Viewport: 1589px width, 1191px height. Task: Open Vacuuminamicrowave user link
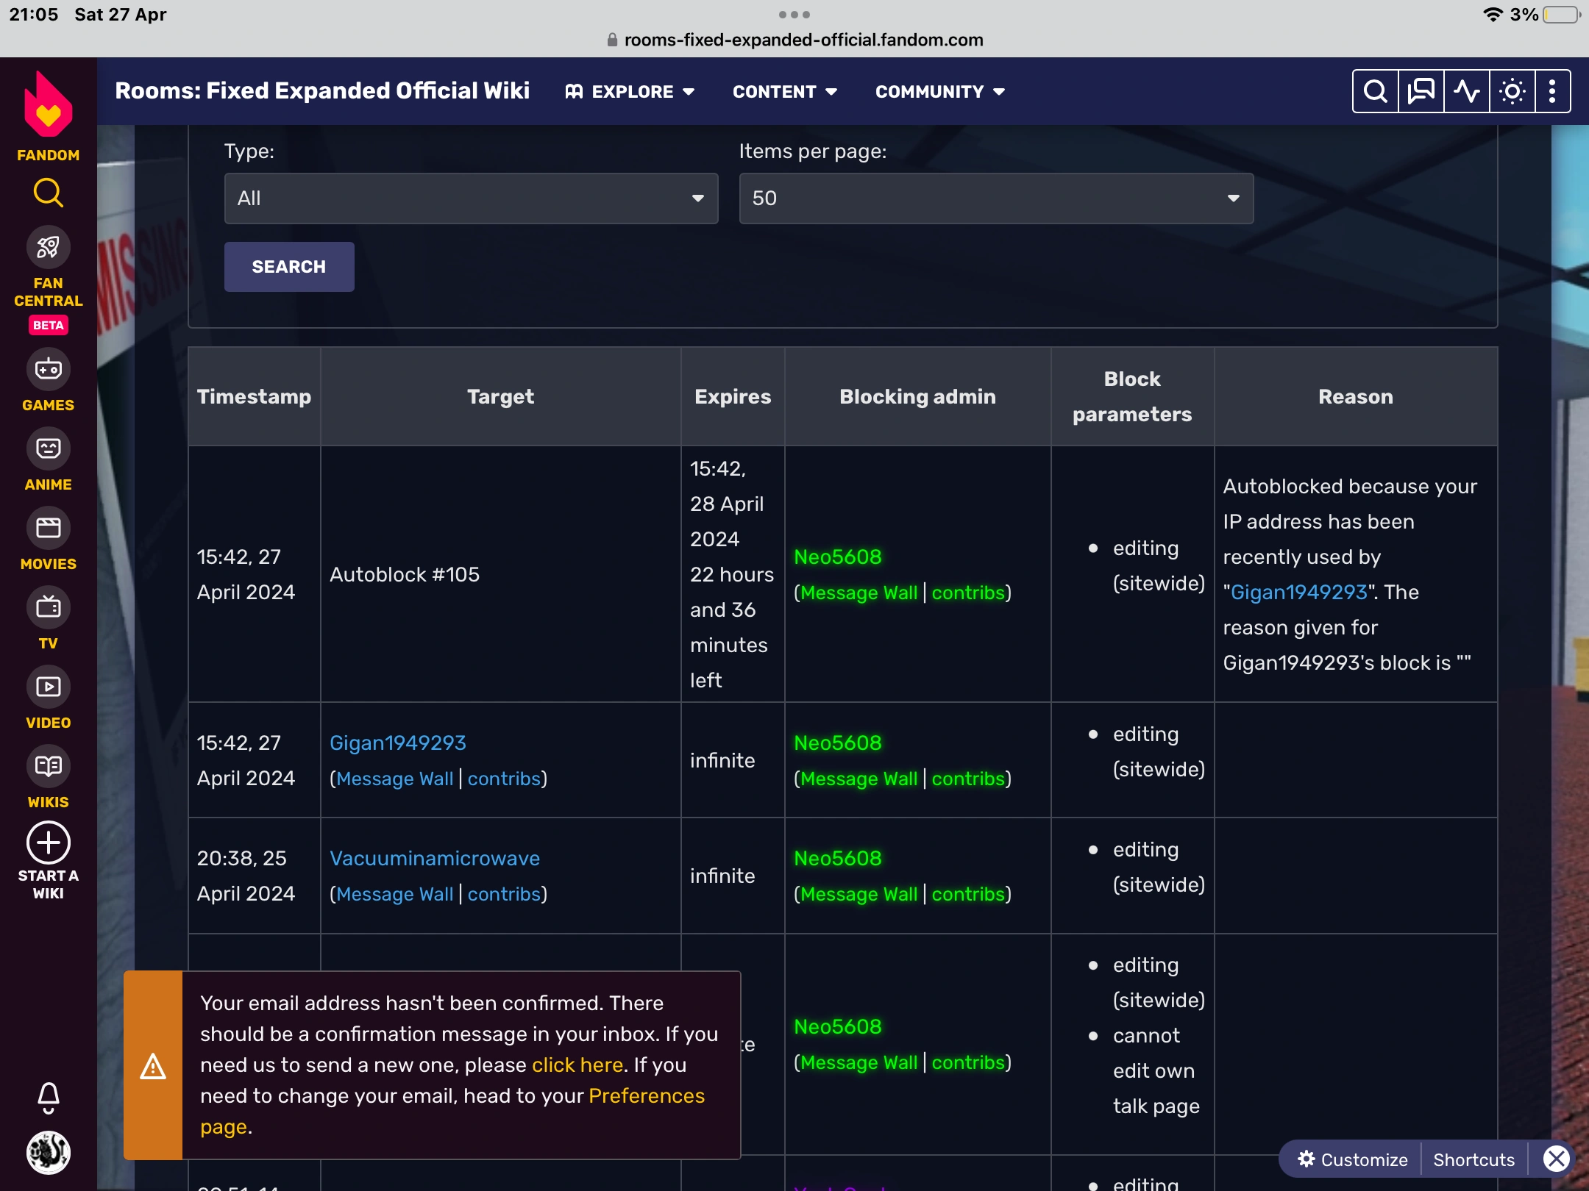pos(435,858)
